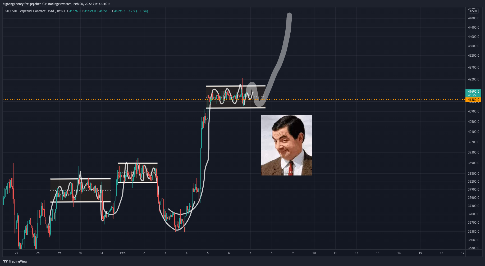Click the 37600.0 price axis label
The height and width of the screenshot is (266, 485).
click(x=474, y=198)
